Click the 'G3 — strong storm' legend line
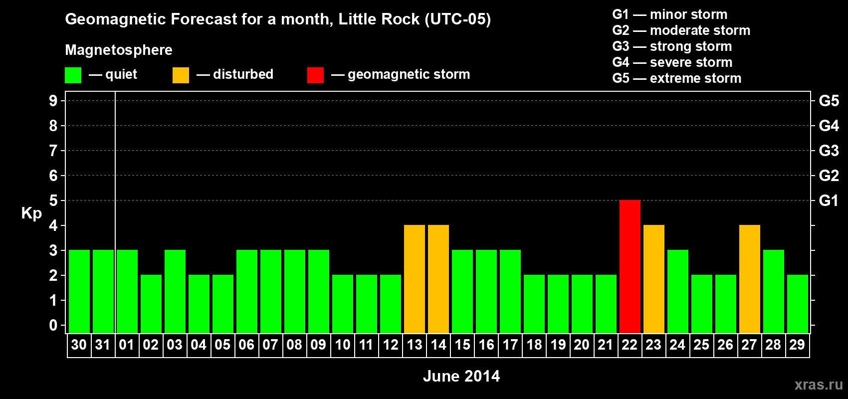 click(672, 46)
